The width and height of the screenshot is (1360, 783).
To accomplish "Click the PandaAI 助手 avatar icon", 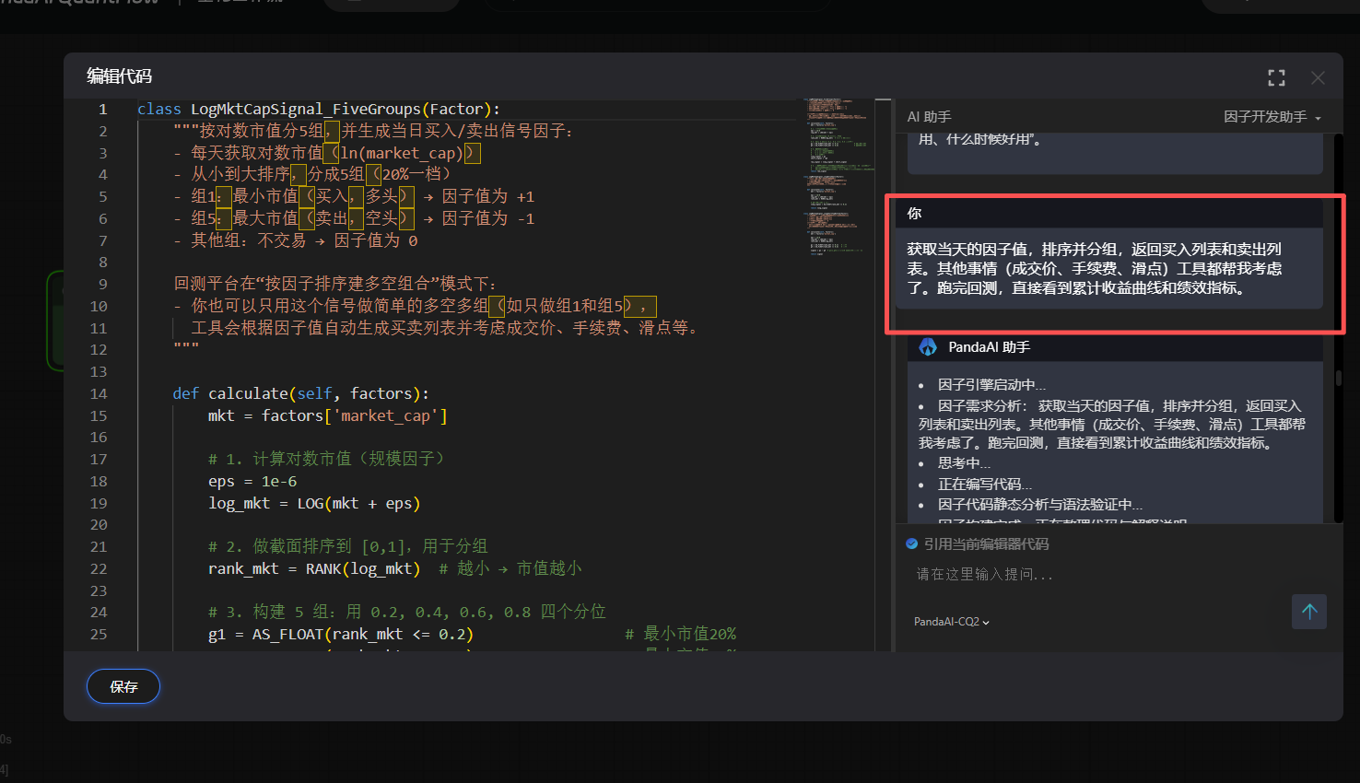I will pyautogui.click(x=928, y=347).
